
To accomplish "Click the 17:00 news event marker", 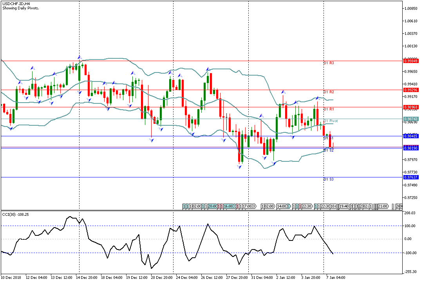I will (x=248, y=206).
